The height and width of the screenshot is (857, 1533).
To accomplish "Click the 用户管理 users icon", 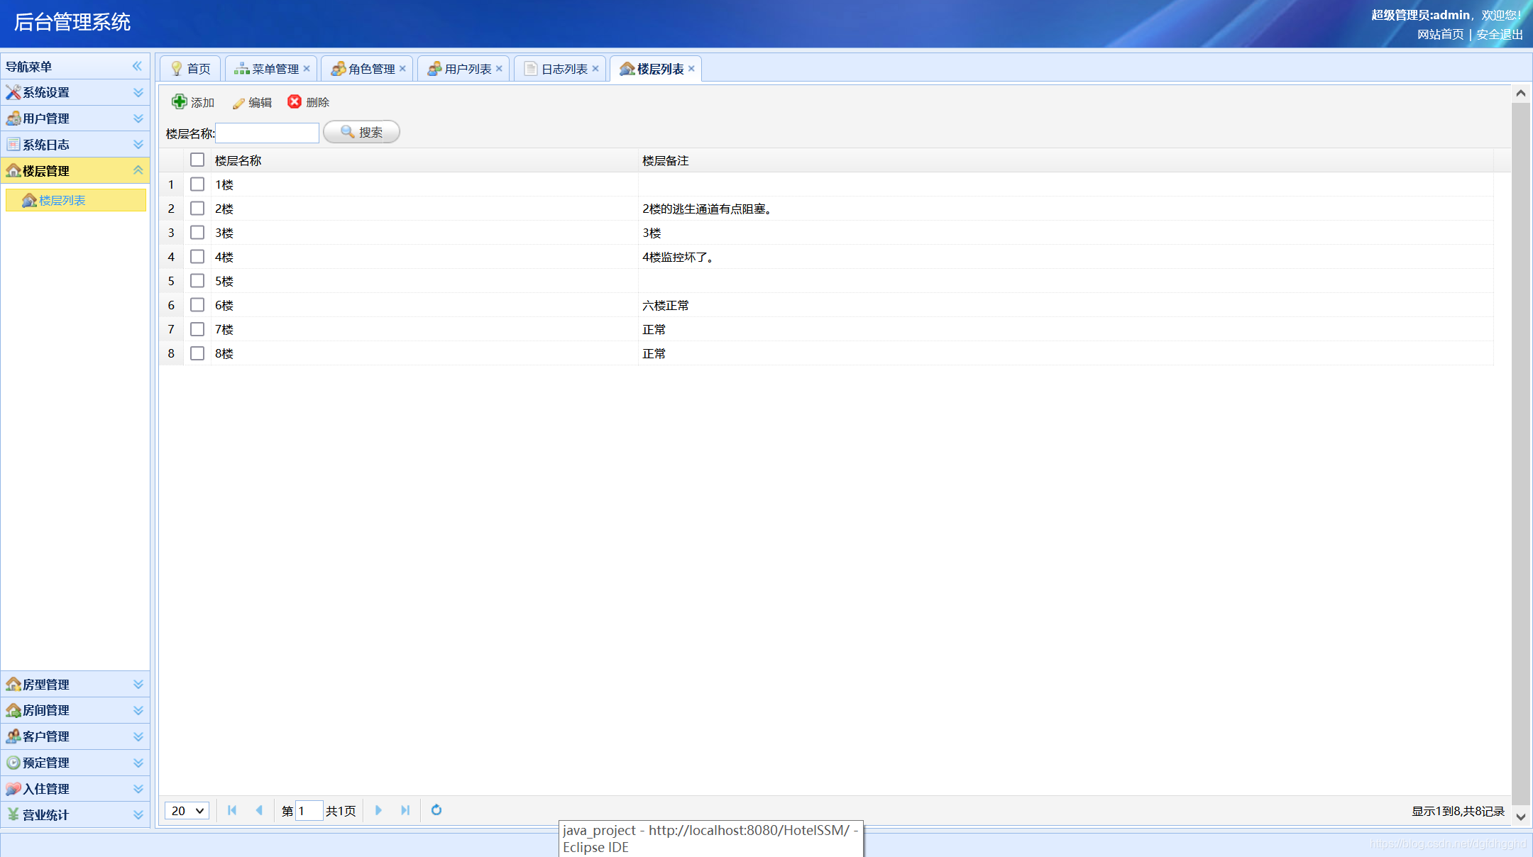I will (13, 118).
